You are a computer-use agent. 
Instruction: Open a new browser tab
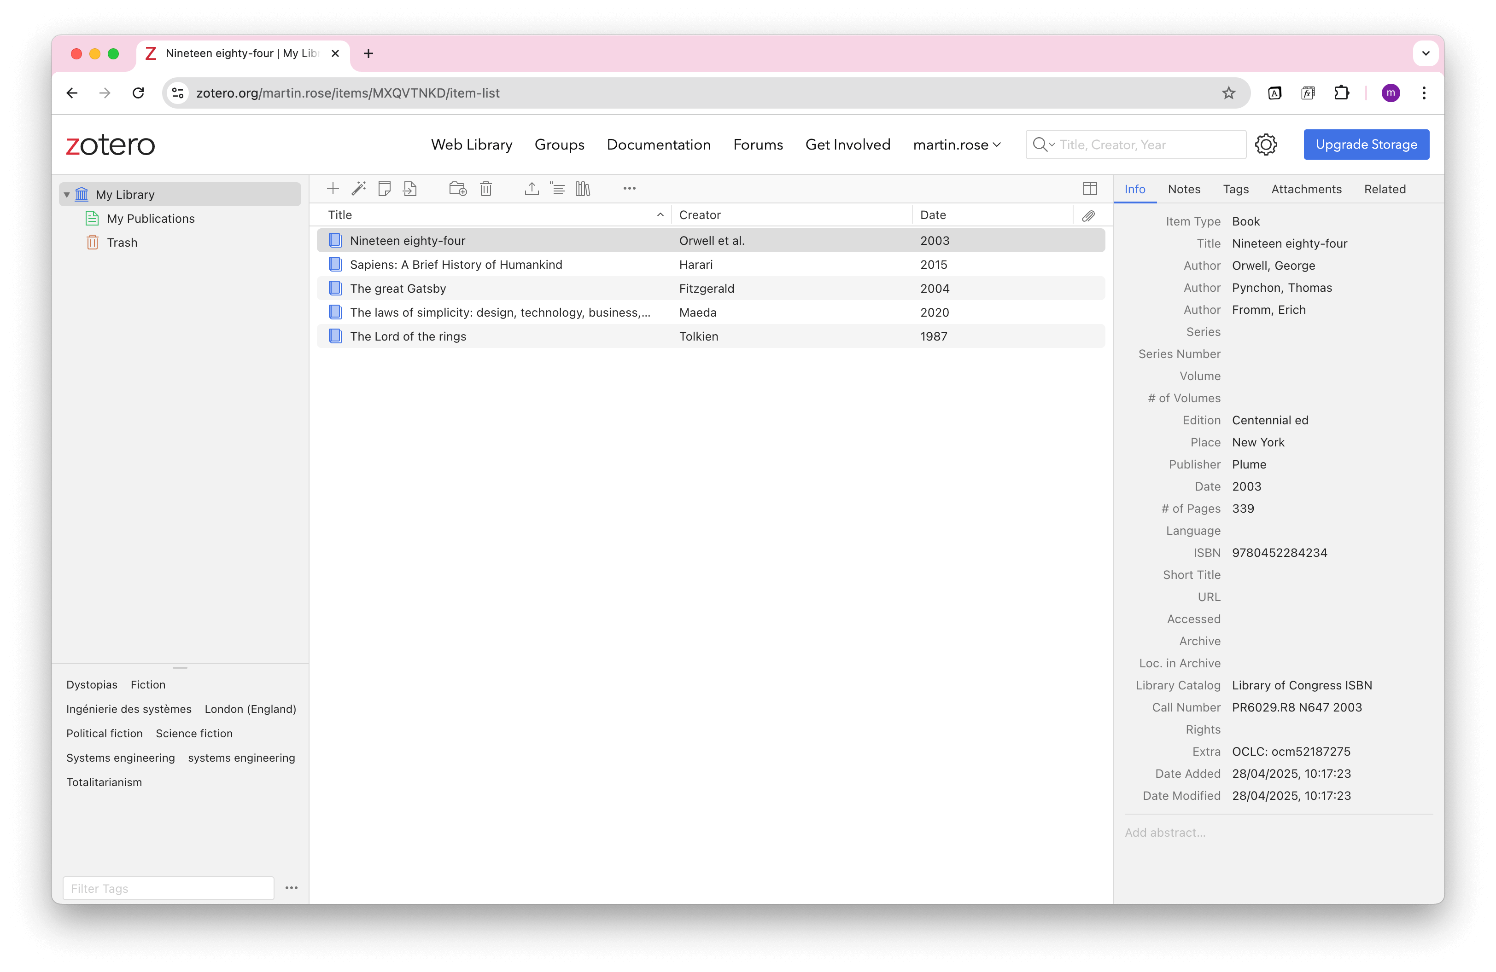(368, 53)
